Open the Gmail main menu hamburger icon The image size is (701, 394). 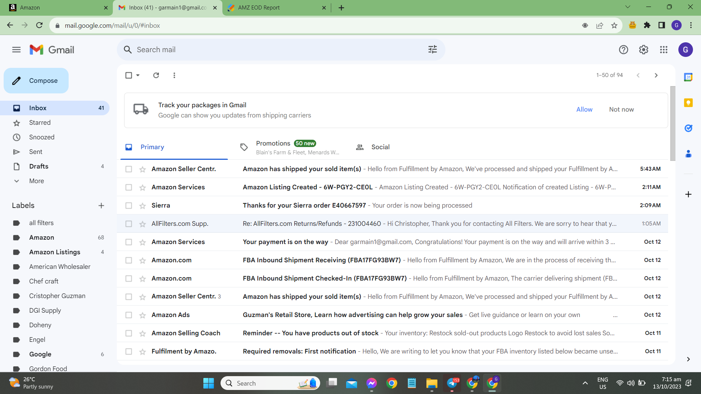pyautogui.click(x=16, y=50)
